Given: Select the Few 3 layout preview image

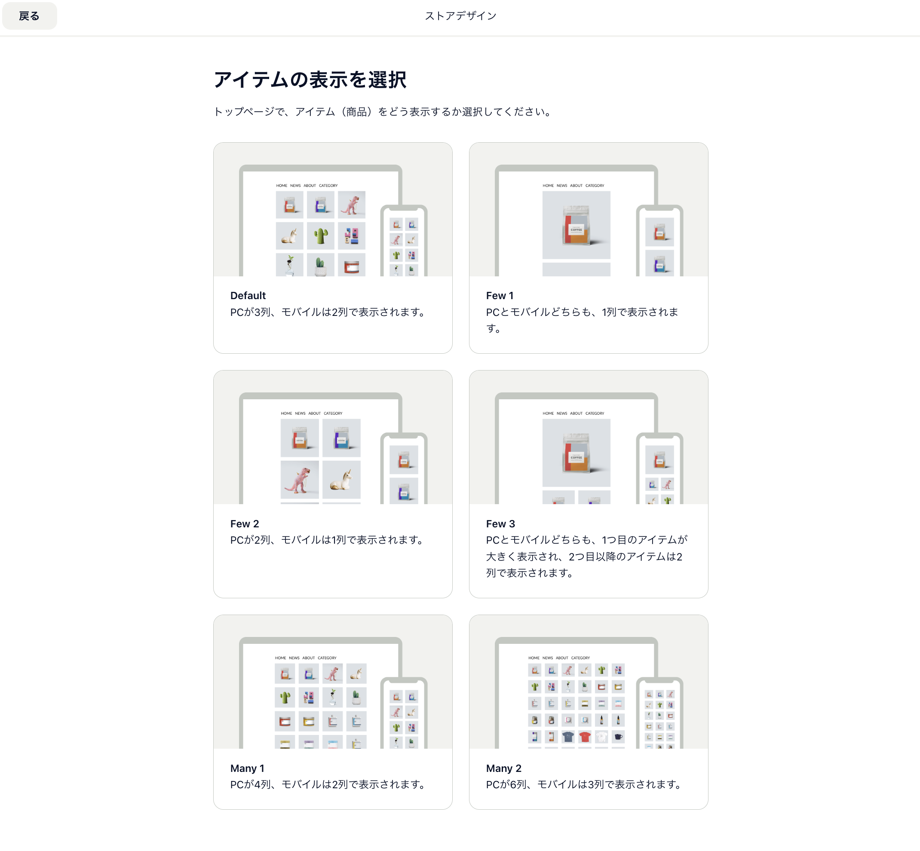Looking at the screenshot, I should click(588, 437).
